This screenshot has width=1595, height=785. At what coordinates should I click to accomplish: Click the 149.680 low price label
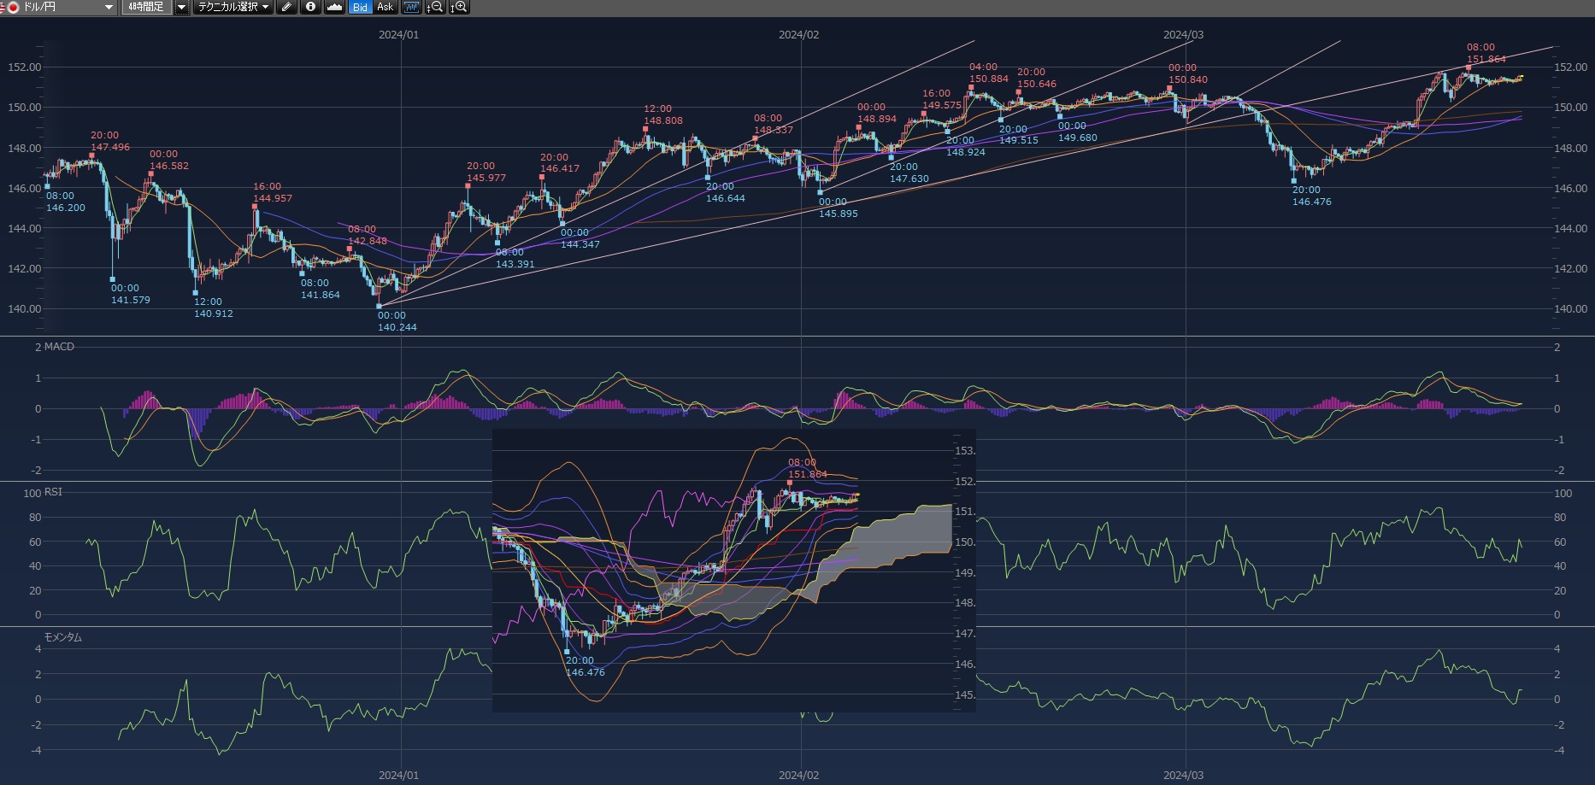tap(1078, 138)
